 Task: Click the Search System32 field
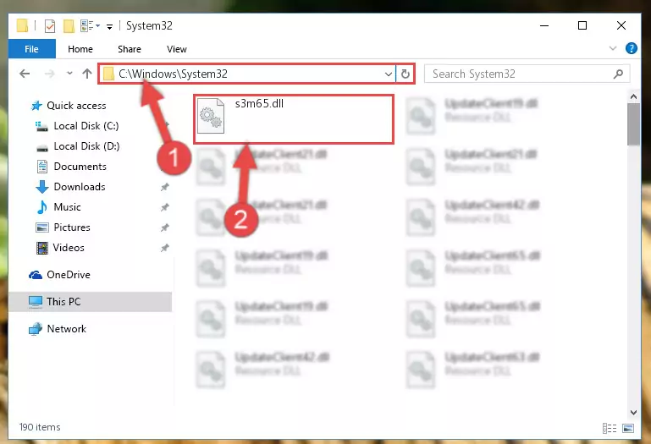tap(527, 74)
